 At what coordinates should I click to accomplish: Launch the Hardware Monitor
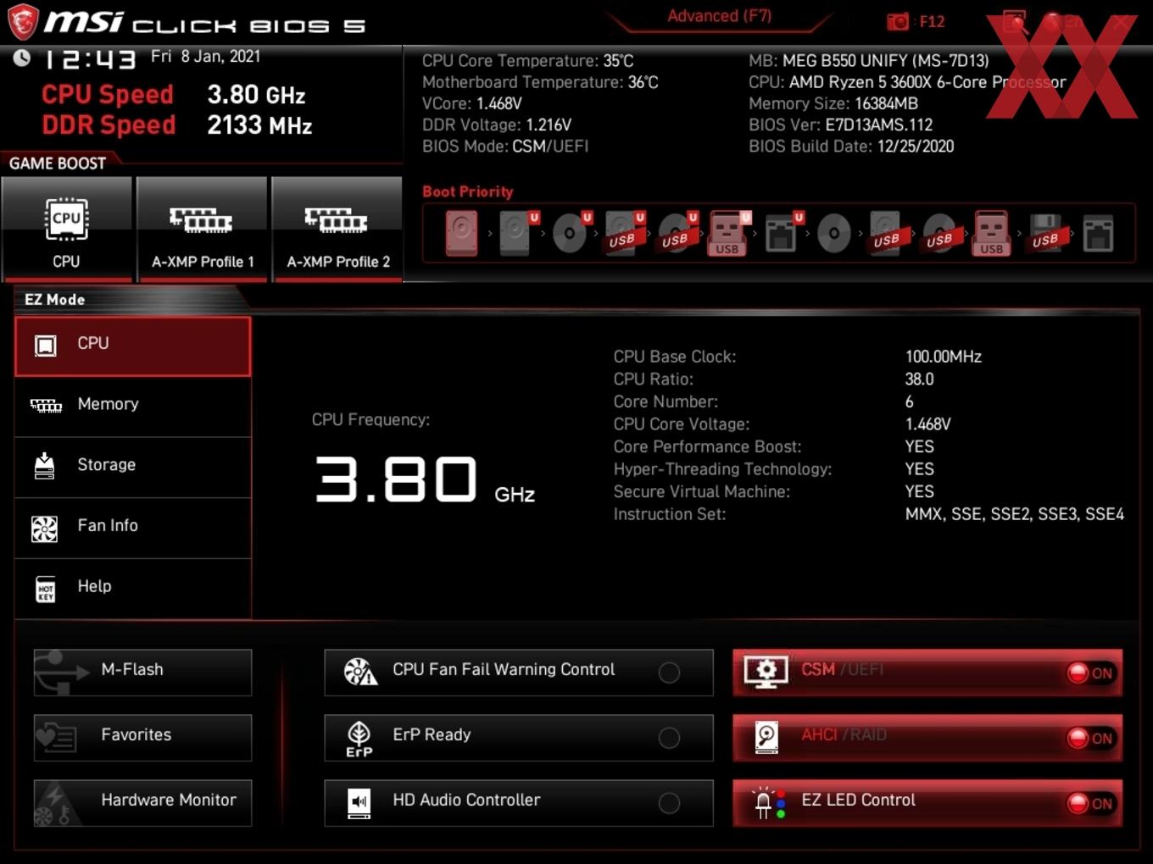point(142,803)
